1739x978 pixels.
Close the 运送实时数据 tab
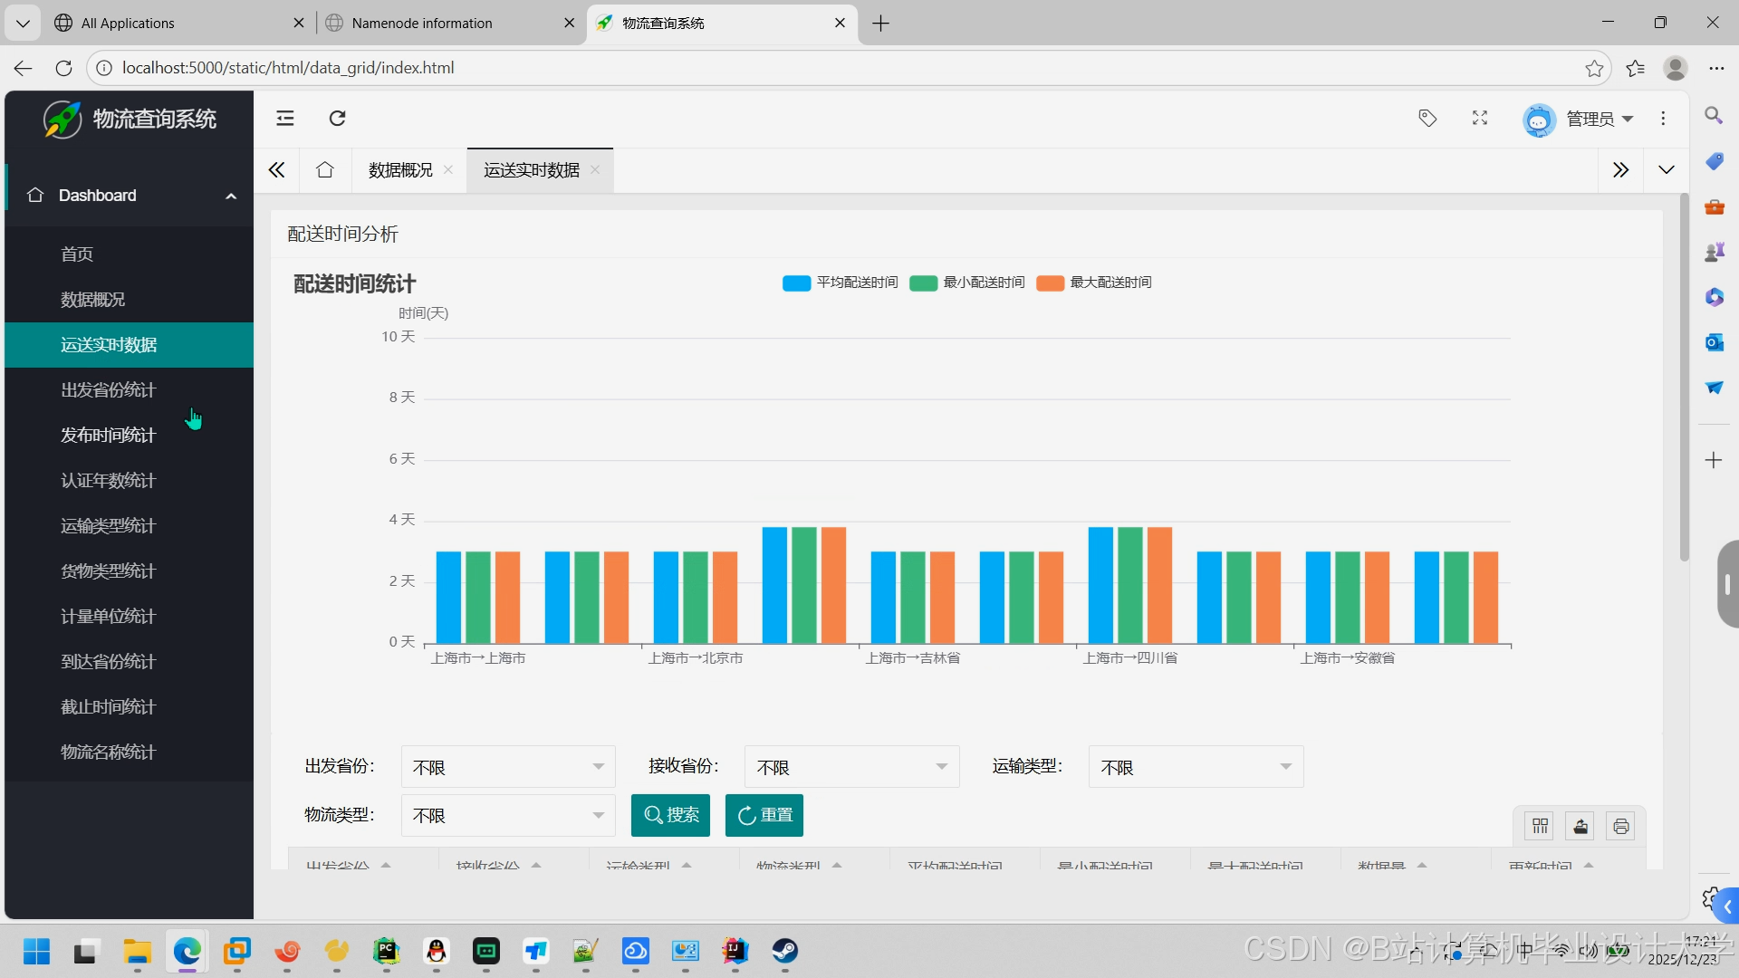click(595, 169)
